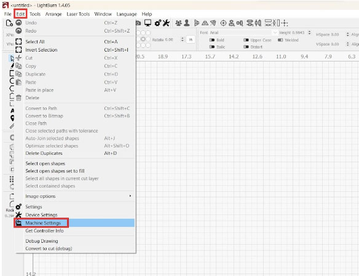
Task: Open the Arrange menu
Action: click(53, 14)
